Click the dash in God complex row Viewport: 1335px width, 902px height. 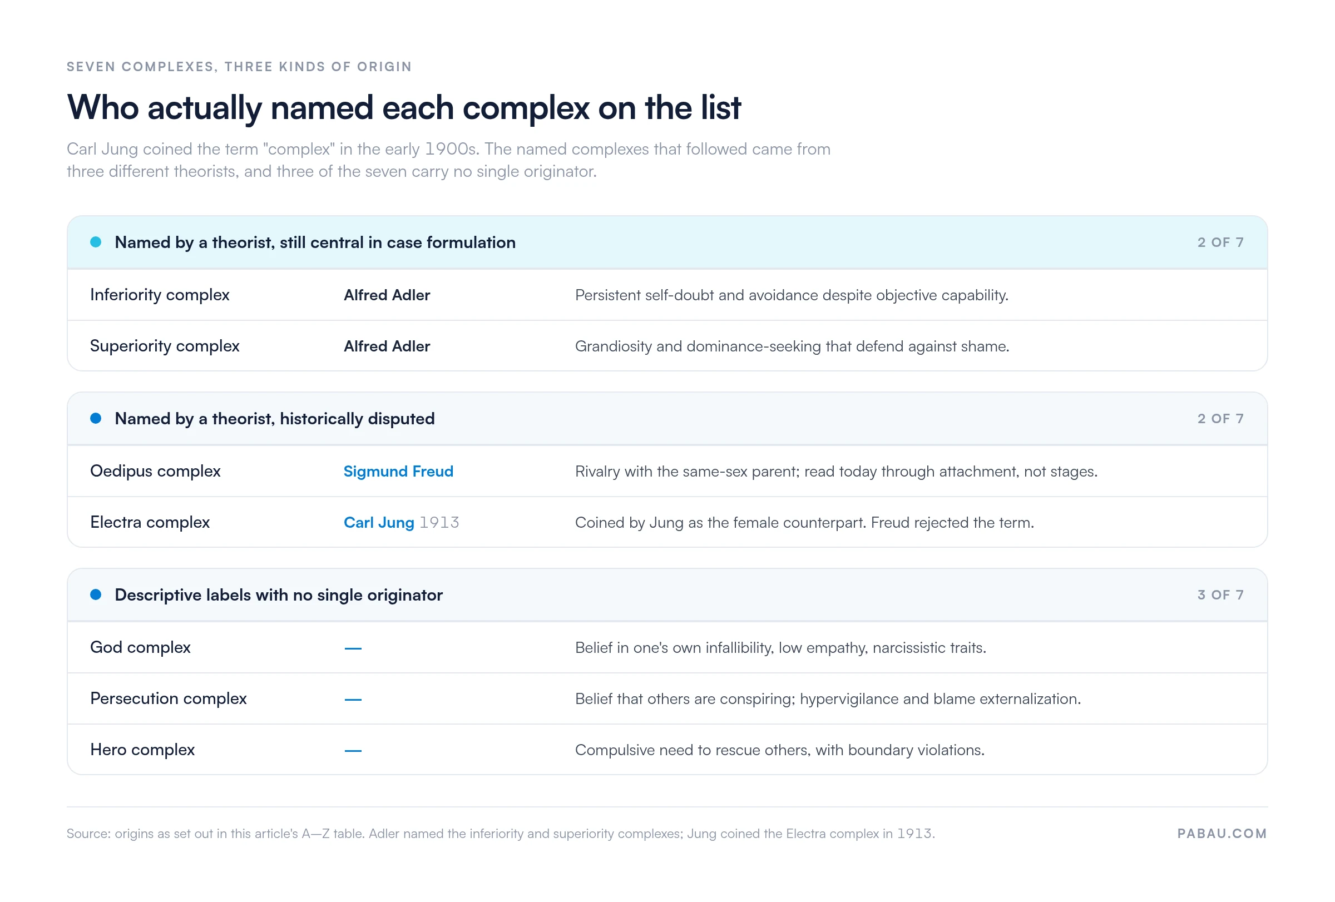[x=353, y=649]
